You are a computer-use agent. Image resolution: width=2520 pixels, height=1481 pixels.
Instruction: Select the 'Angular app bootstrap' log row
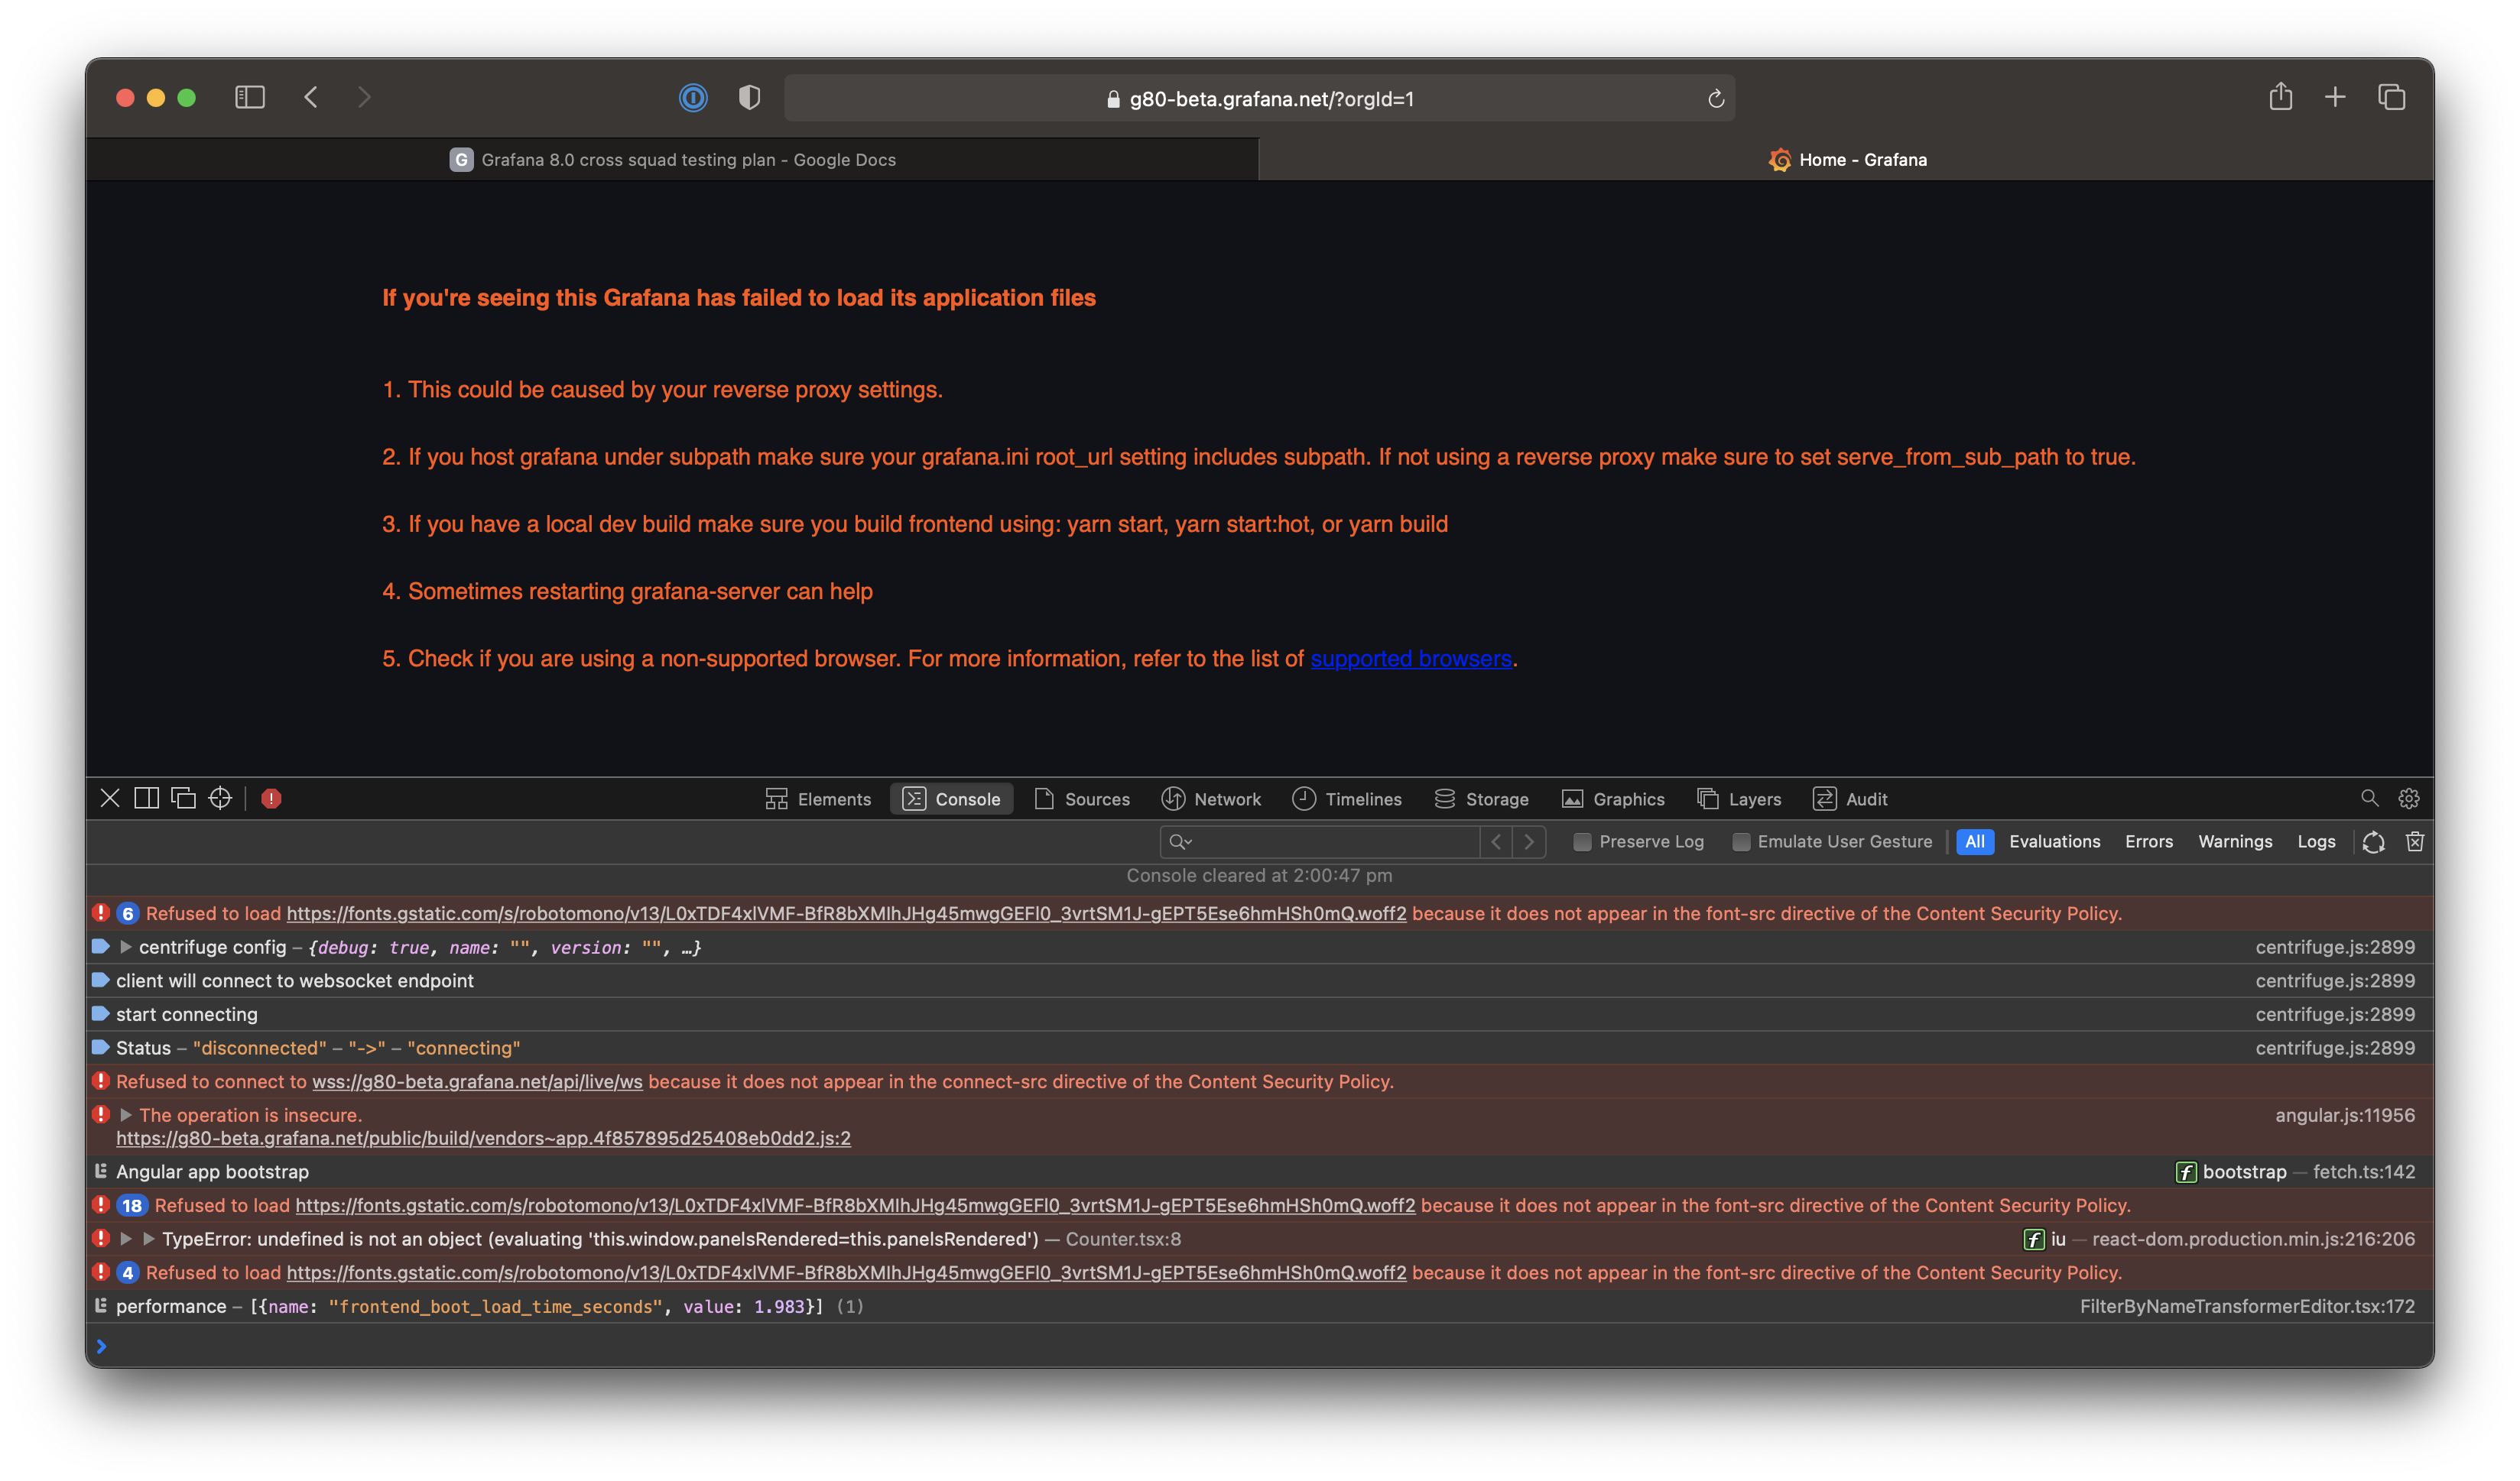tap(1259, 1172)
